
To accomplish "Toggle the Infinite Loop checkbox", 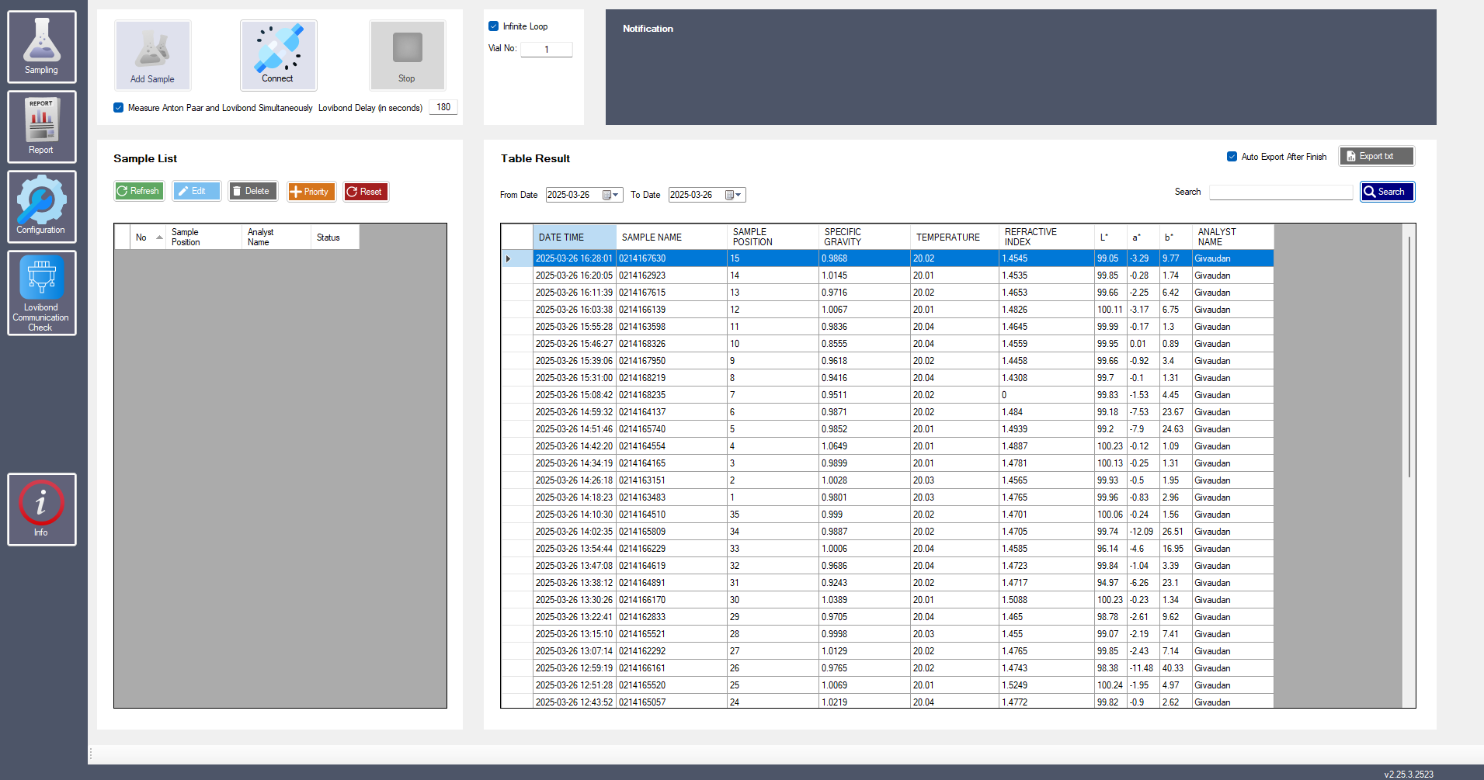I will pos(494,26).
